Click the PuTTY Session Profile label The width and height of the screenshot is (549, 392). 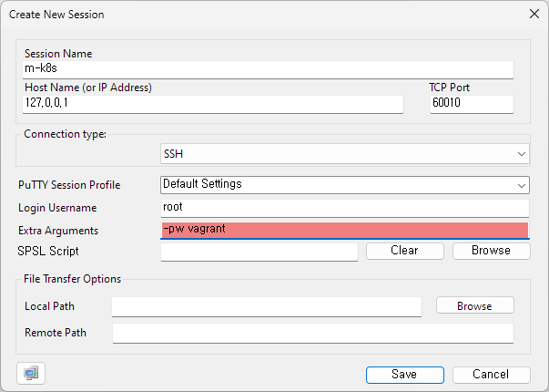69,185
